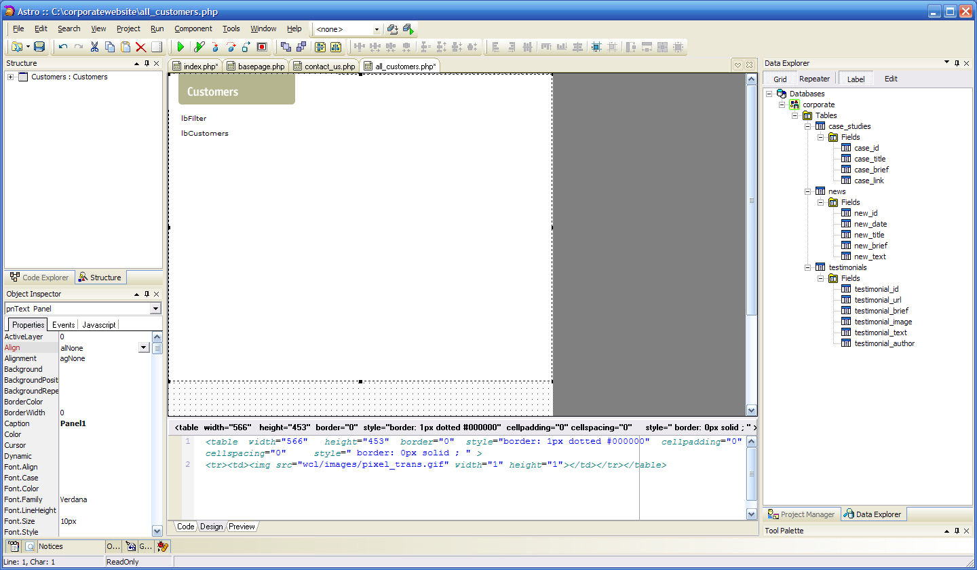Click the Undo arrow icon

click(63, 47)
